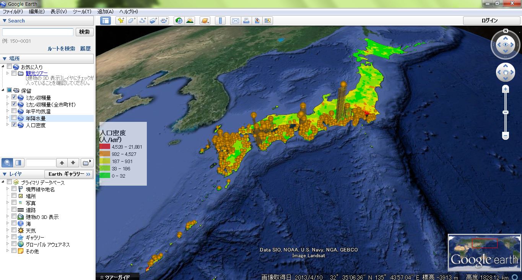
Task: Check the 天気 layer checkbox
Action: click(14, 230)
